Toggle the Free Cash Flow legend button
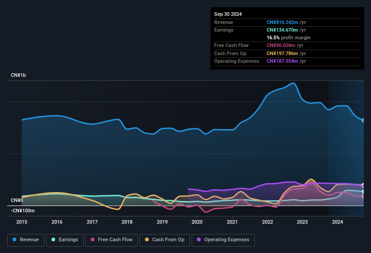The width and height of the screenshot is (371, 253). point(112,240)
